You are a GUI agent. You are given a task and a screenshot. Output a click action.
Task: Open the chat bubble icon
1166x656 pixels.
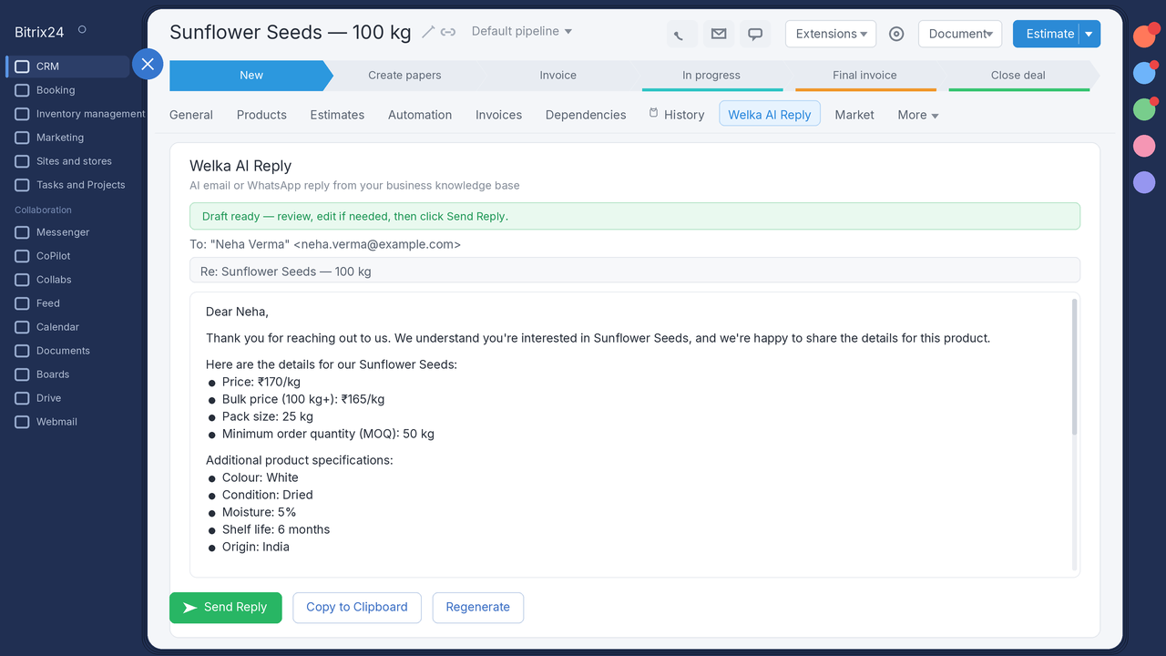[755, 34]
